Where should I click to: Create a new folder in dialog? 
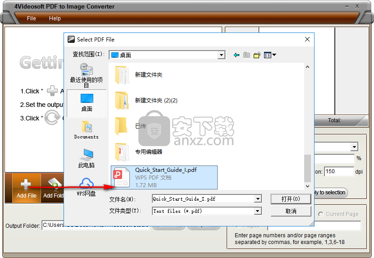point(257,55)
